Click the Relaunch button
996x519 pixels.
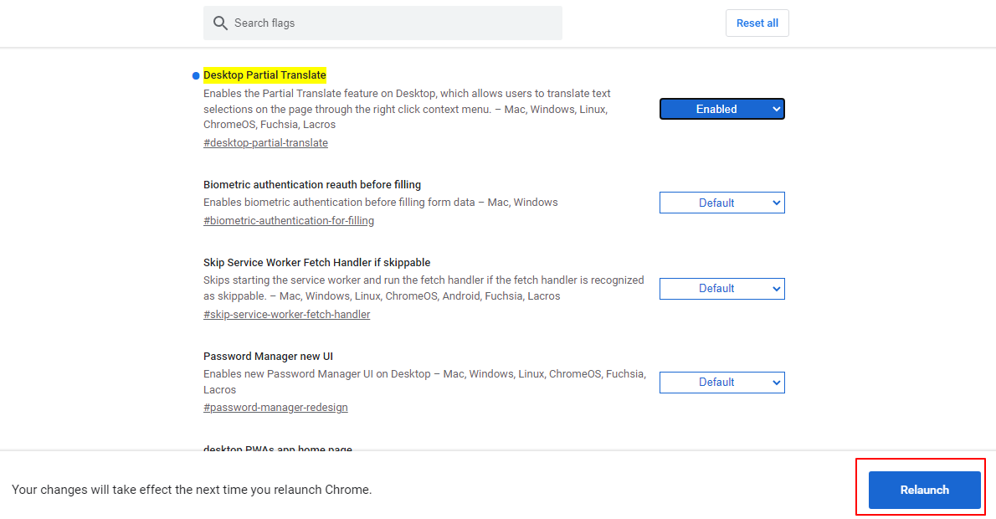pyautogui.click(x=924, y=490)
